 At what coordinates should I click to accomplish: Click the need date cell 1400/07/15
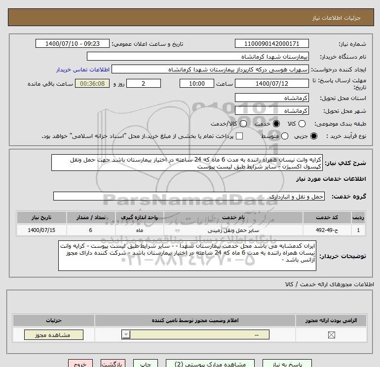[x=41, y=230]
